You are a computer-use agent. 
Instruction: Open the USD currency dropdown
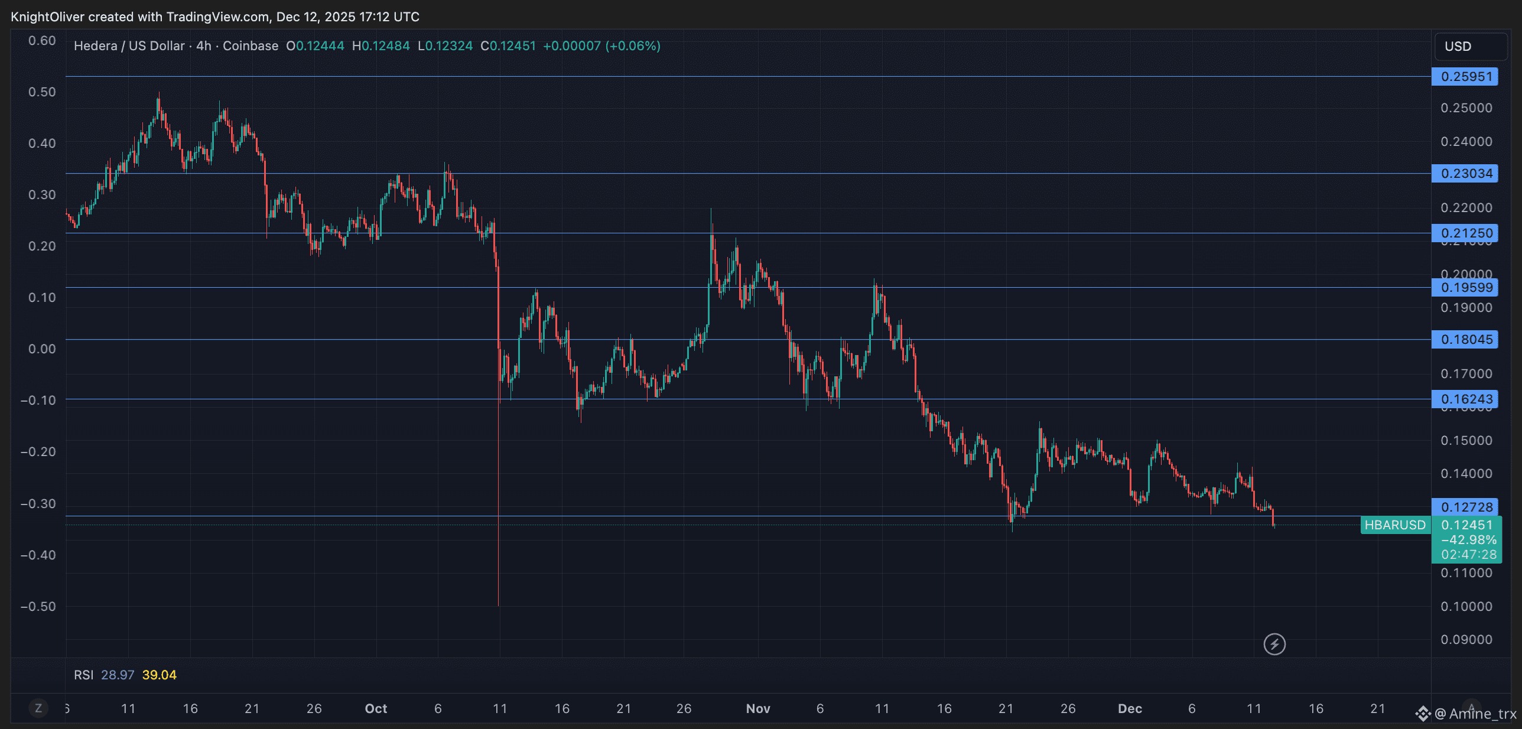(1470, 47)
